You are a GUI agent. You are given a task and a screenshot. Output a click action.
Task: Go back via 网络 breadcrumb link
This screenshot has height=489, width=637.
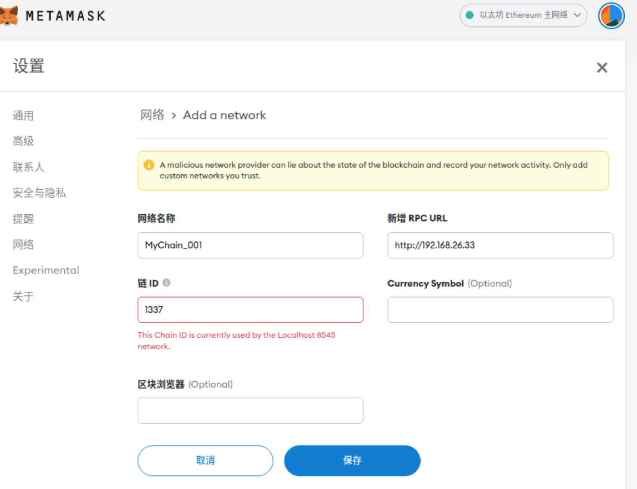coord(152,115)
